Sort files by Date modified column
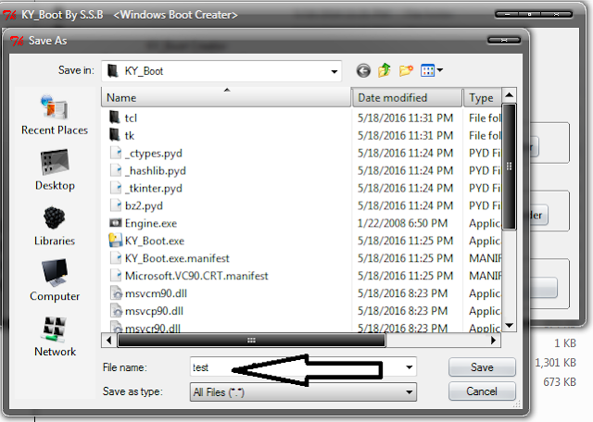This screenshot has height=422, width=593. (408, 98)
